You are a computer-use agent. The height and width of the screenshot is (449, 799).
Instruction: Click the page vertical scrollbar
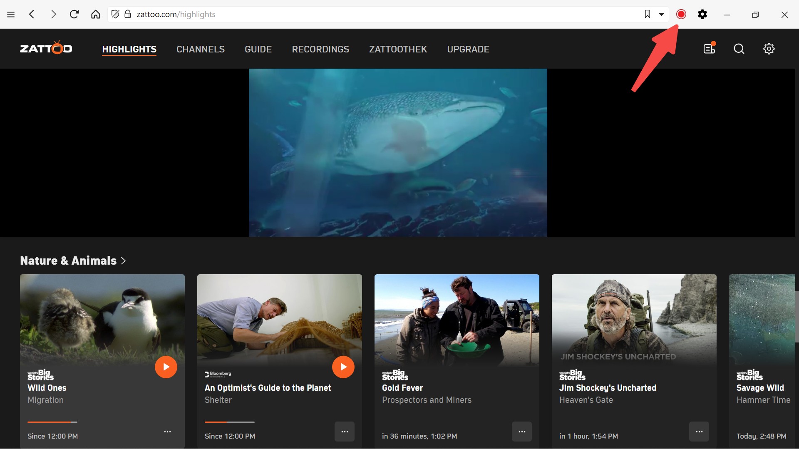point(797,316)
